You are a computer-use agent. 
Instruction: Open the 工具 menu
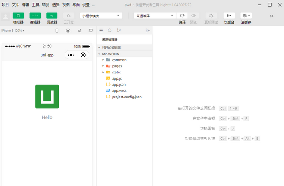click(x=35, y=5)
